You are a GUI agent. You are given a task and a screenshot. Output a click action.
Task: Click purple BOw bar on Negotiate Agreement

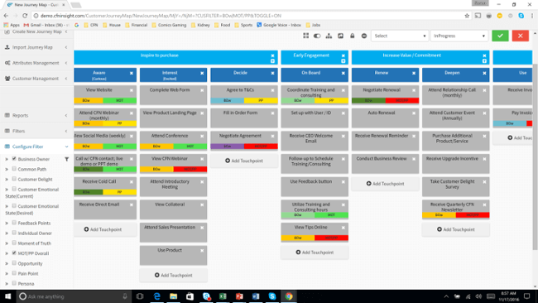[x=227, y=147]
